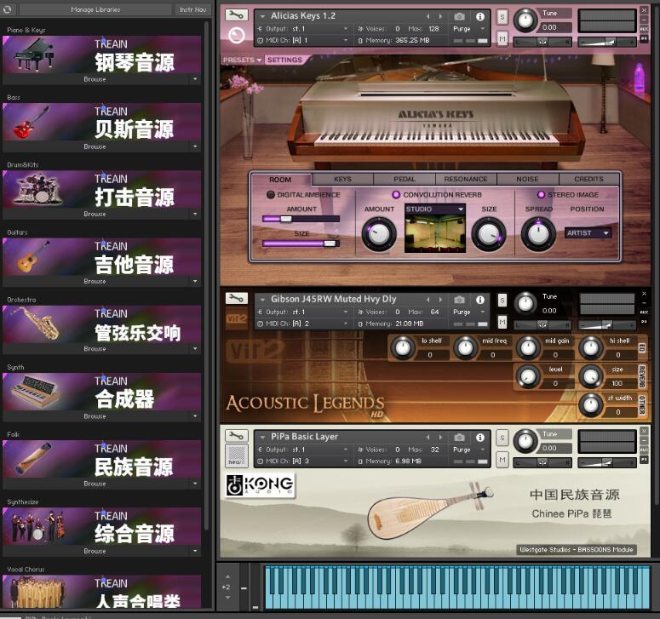This screenshot has height=619, width=660.
Task: Switch to the RESONANCE tab
Action: point(465,179)
